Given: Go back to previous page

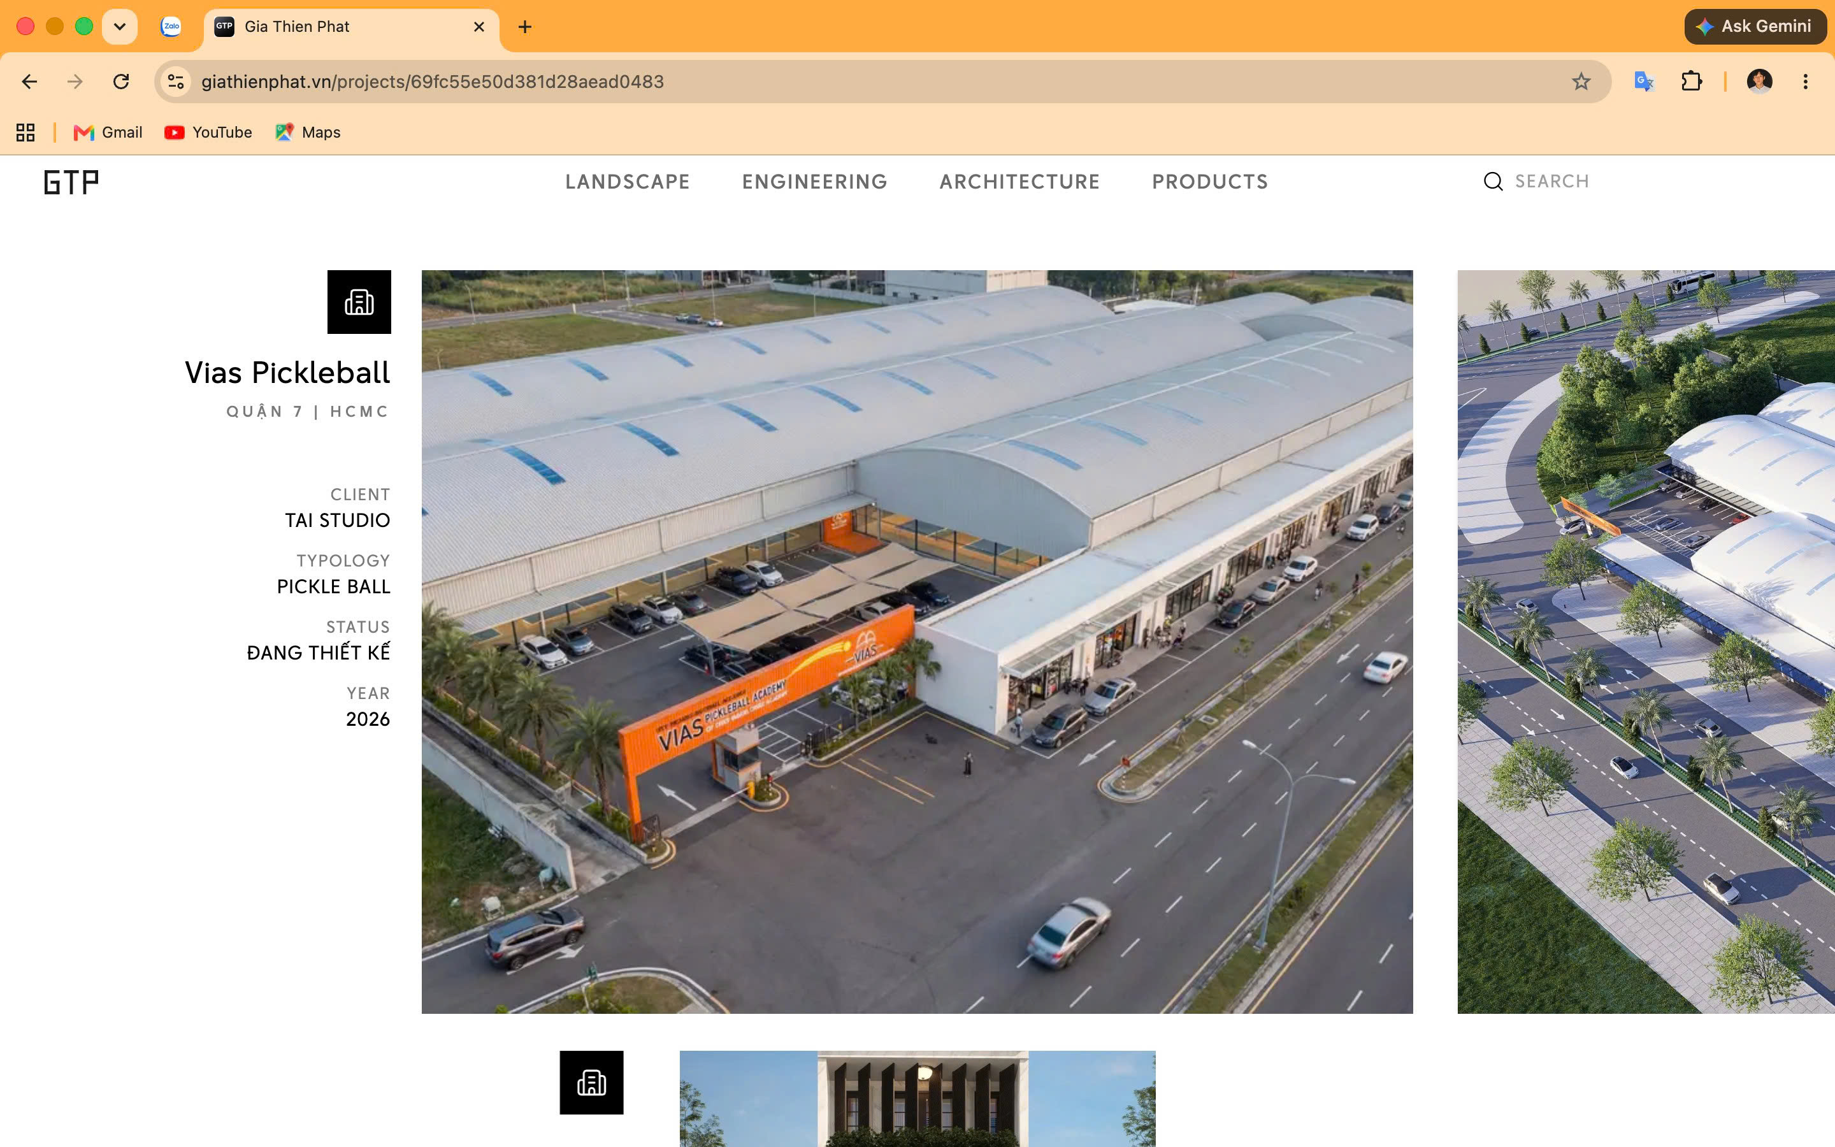Looking at the screenshot, I should (x=29, y=81).
